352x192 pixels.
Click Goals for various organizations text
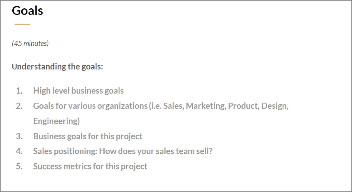tap(90, 106)
